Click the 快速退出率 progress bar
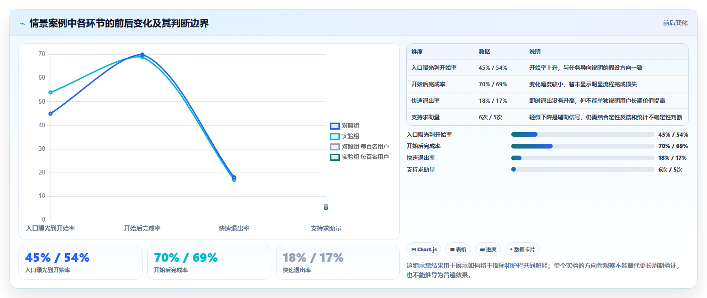 [x=583, y=158]
